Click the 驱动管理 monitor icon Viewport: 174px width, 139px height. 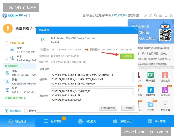[x=46, y=121]
